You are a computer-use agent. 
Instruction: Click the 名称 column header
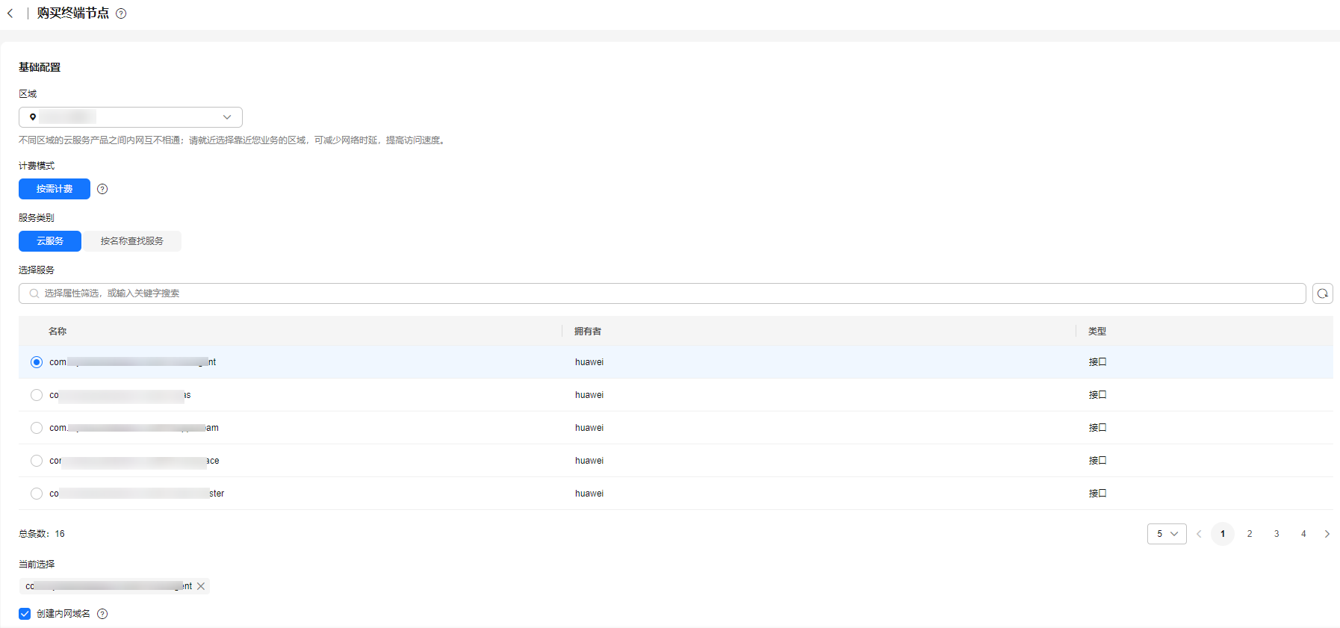[x=58, y=332]
